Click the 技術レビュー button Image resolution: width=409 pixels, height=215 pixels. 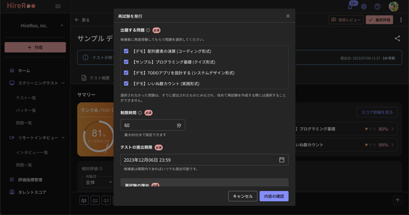346,20
